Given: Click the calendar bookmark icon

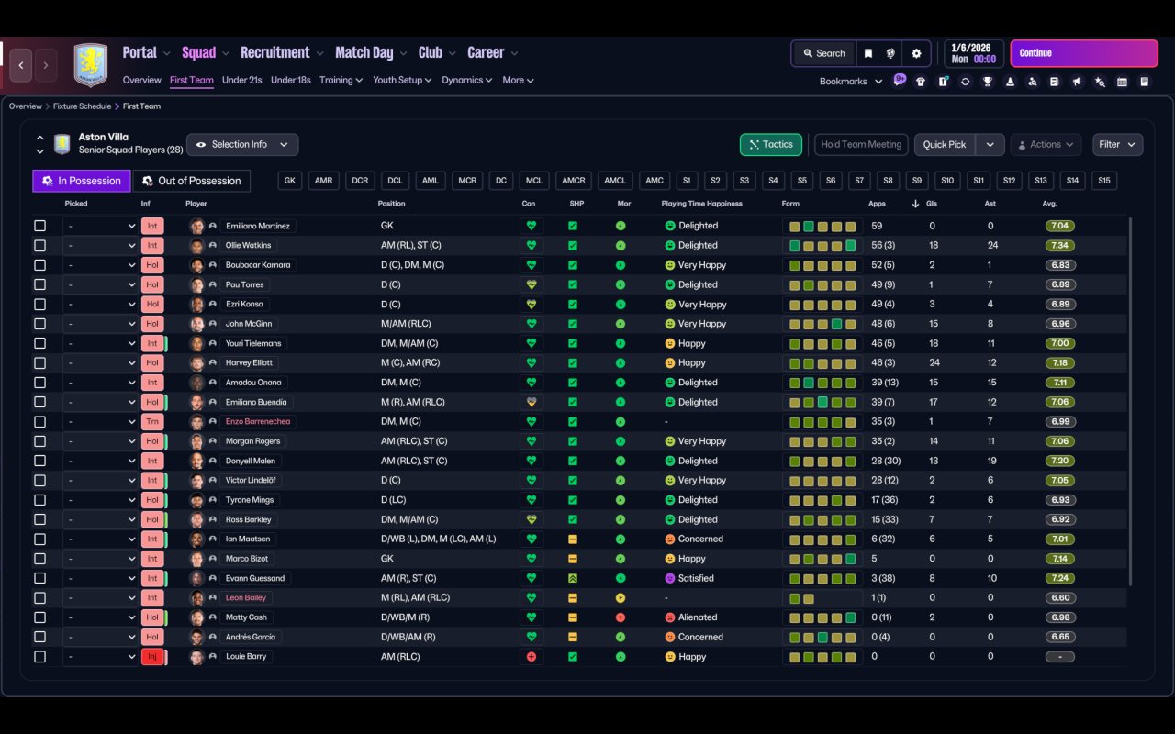Looking at the screenshot, I should pyautogui.click(x=1122, y=82).
